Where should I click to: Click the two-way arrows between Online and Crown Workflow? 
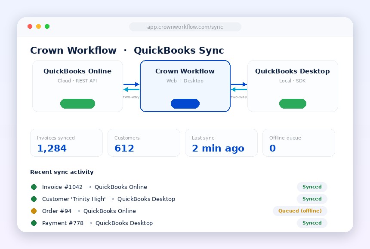[x=131, y=87]
